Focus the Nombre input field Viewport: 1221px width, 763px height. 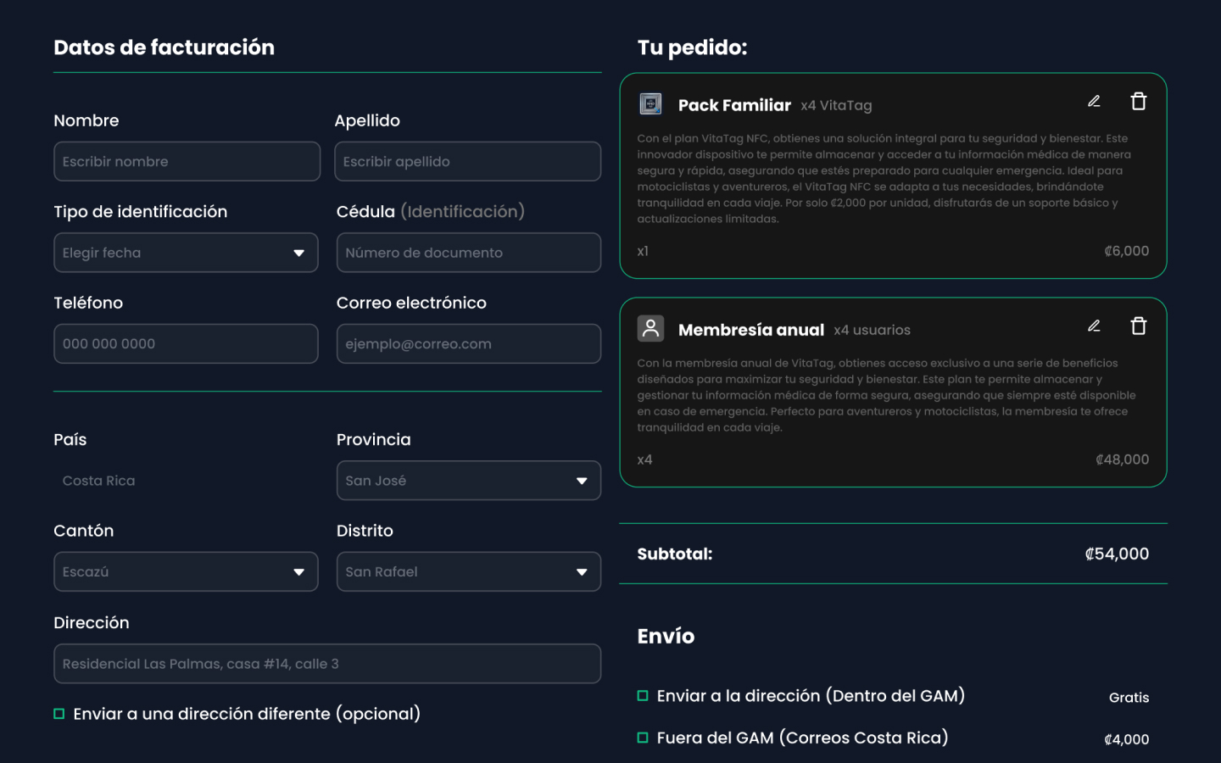click(187, 161)
